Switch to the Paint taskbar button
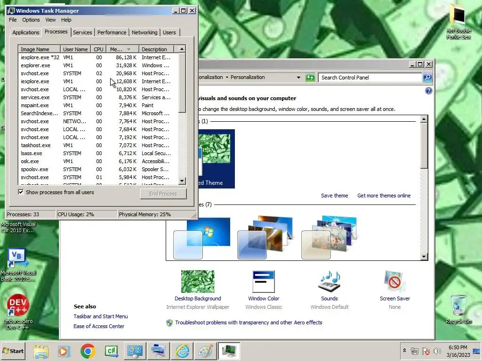This screenshot has height=361, width=482. click(205, 351)
